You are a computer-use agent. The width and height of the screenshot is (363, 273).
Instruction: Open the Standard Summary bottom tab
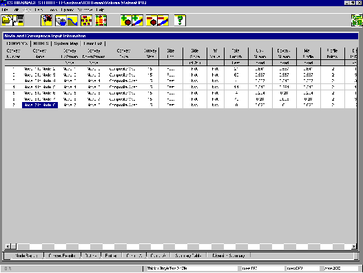pyautogui.click(x=228, y=255)
